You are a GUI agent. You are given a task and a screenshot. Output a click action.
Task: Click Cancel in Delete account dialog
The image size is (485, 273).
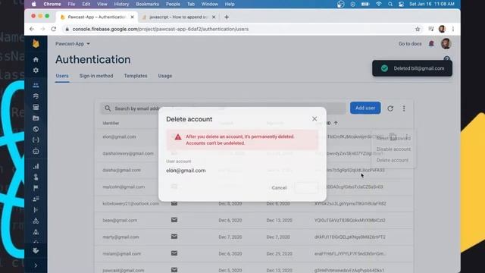click(279, 187)
